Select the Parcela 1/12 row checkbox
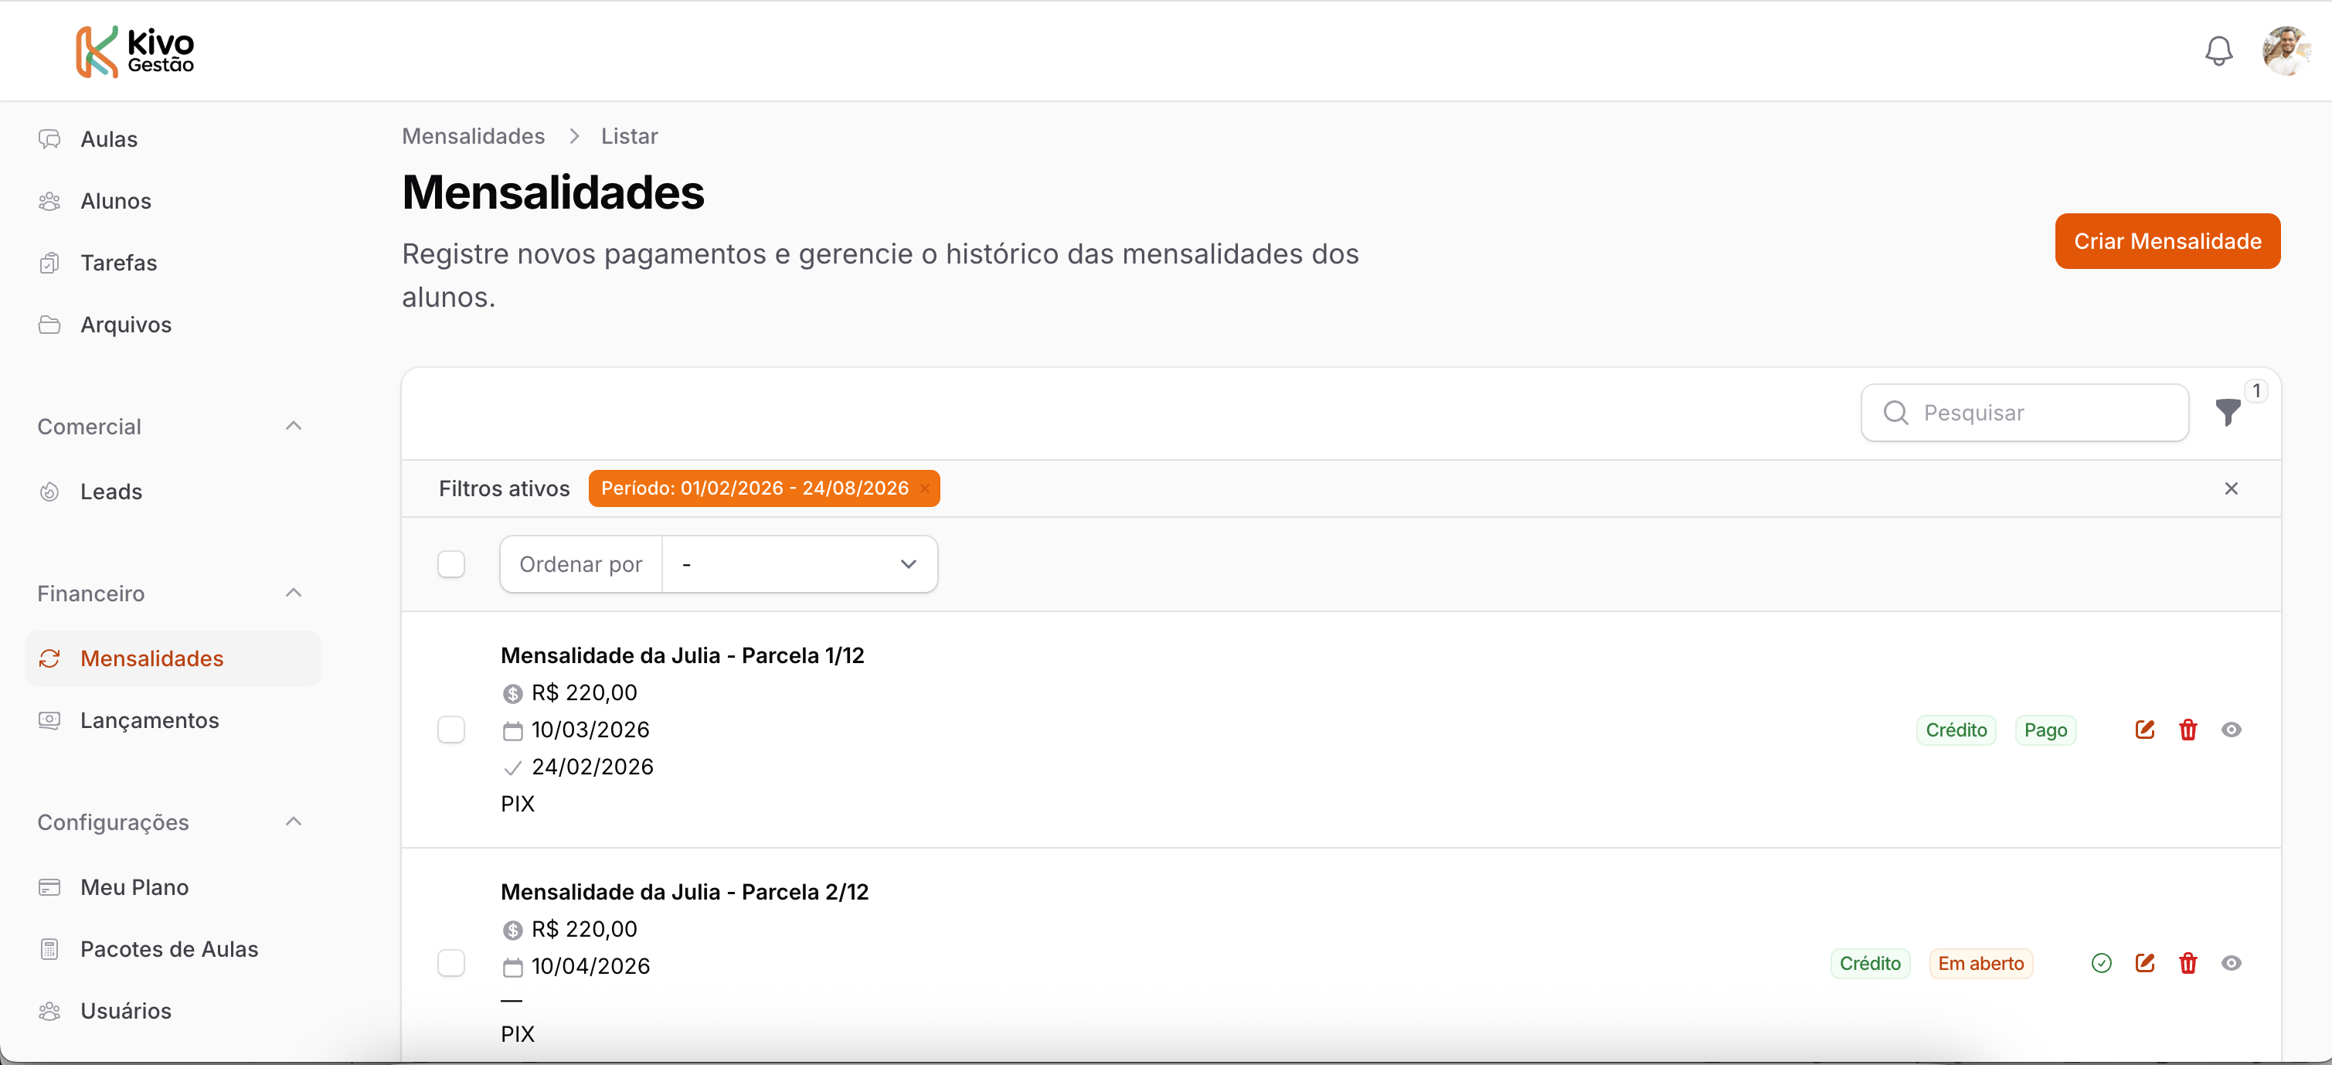The image size is (2332, 1065). coord(450,730)
